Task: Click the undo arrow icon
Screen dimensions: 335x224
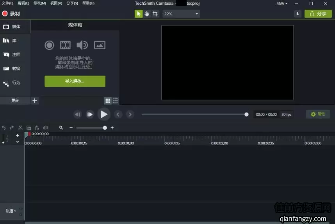Action: [4, 128]
